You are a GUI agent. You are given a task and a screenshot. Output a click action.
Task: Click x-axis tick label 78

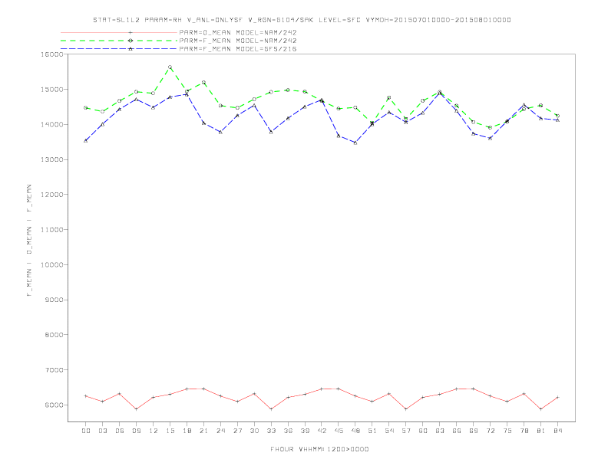pos(524,431)
